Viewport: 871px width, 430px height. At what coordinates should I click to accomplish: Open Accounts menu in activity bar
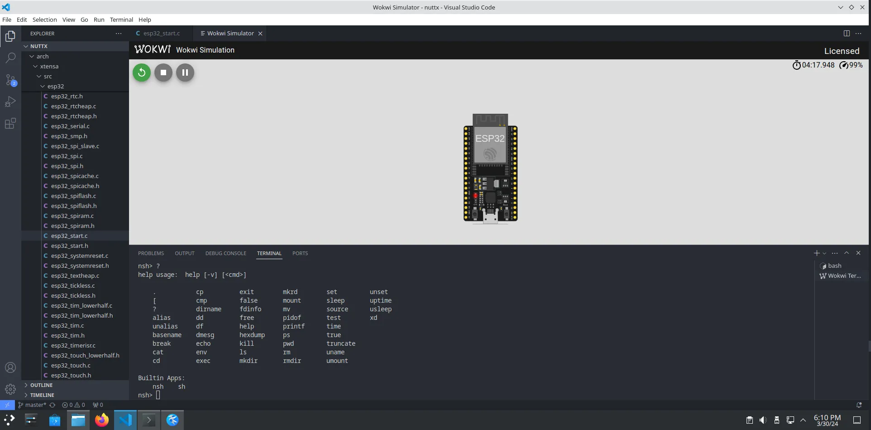coord(10,367)
